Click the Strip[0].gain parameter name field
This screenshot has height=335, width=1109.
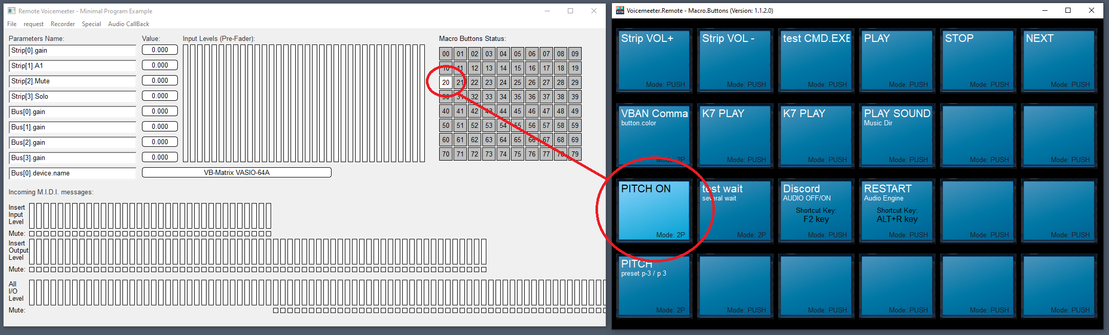72,51
